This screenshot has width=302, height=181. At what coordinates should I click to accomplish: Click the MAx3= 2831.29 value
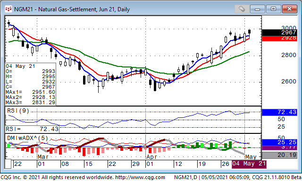pyautogui.click(x=30, y=103)
